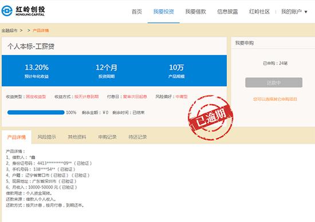The image size is (315, 222).
Task: Click 付息日 复审次日起息 value
Action: 135,97
